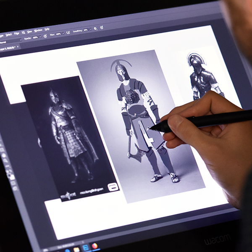
Task: Toggle pen pressure for size icon
Action: coord(102,27)
